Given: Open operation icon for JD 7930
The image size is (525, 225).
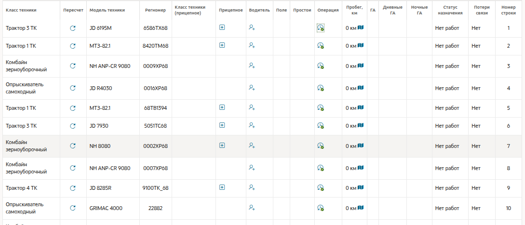Looking at the screenshot, I should coord(321,126).
